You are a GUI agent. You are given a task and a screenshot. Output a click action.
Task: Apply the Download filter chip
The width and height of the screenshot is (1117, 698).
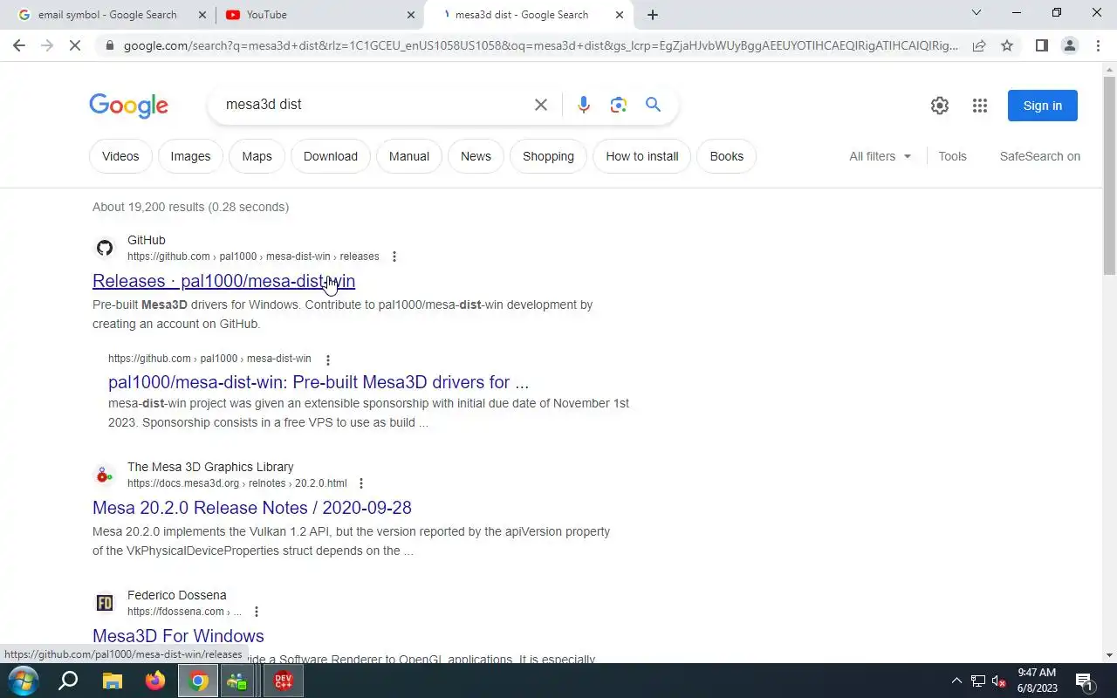[331, 156]
